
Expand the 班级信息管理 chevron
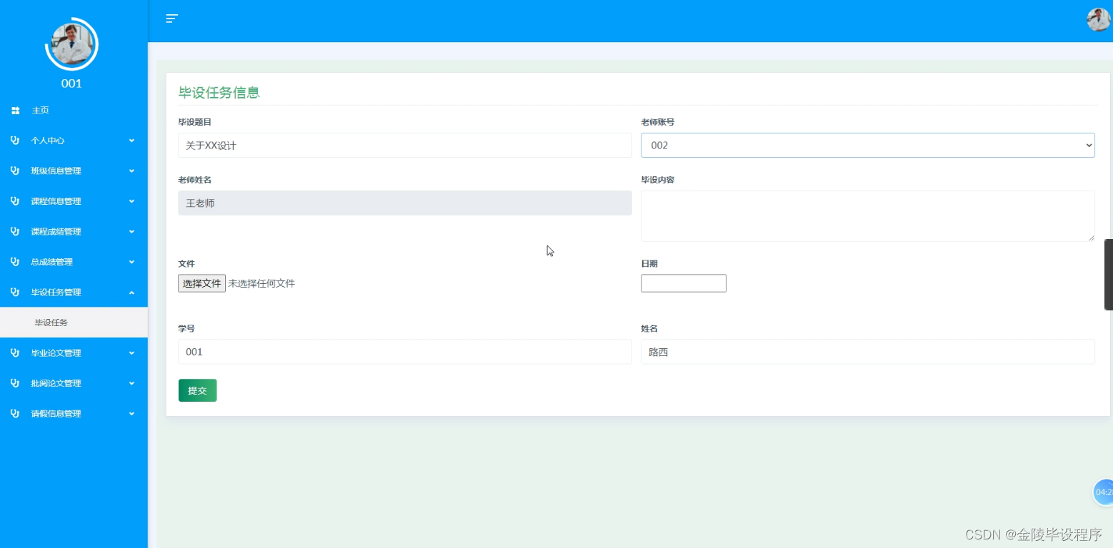coord(131,171)
